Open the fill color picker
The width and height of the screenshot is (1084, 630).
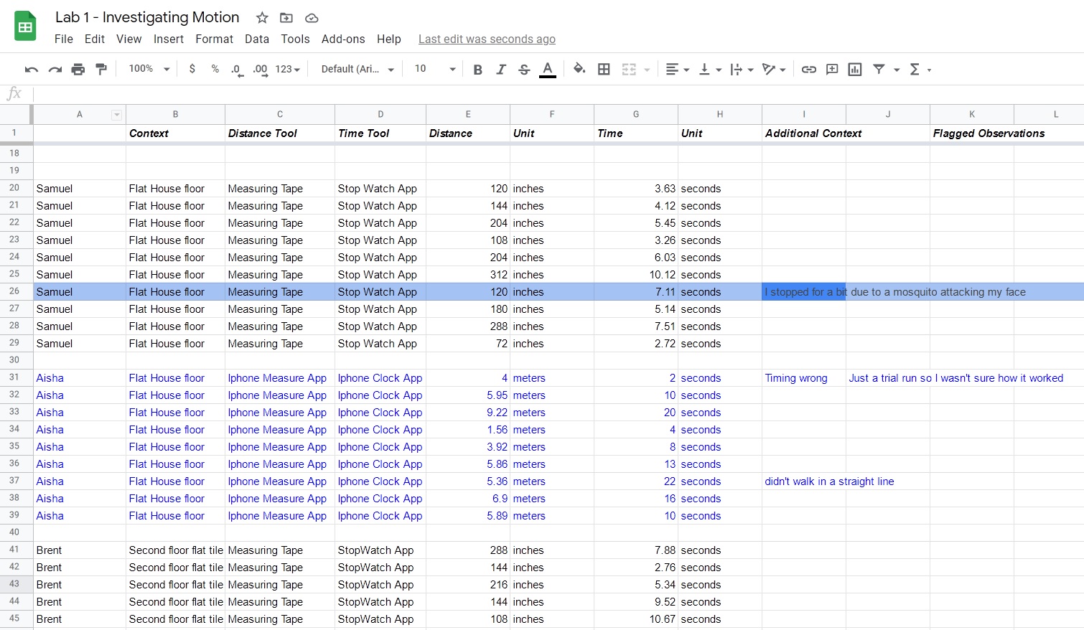click(x=579, y=69)
